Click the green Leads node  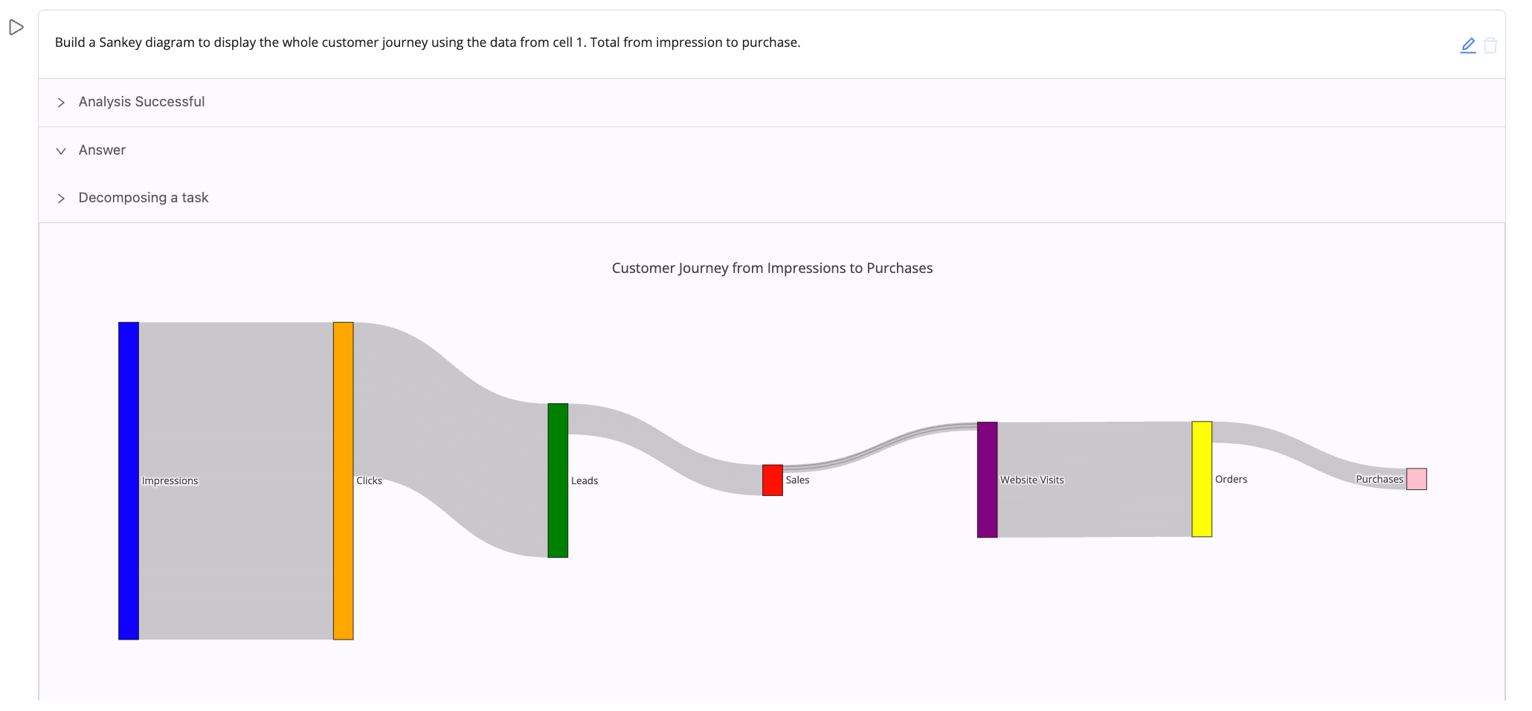[x=558, y=480]
